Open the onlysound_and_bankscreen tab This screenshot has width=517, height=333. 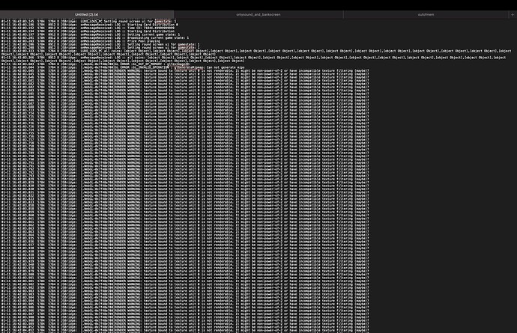[258, 14]
